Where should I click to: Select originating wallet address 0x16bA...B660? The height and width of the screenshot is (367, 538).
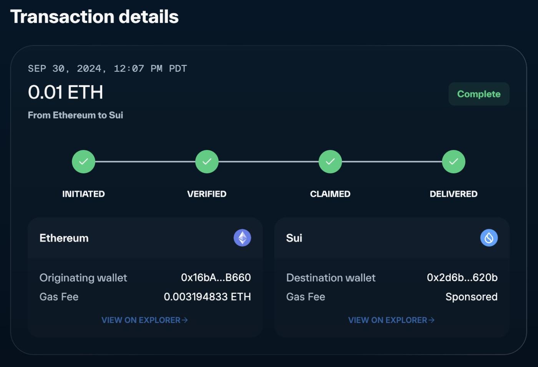[216, 277]
